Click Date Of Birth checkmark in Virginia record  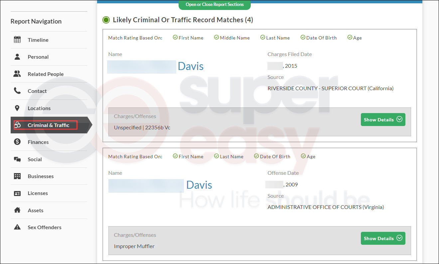tap(257, 156)
